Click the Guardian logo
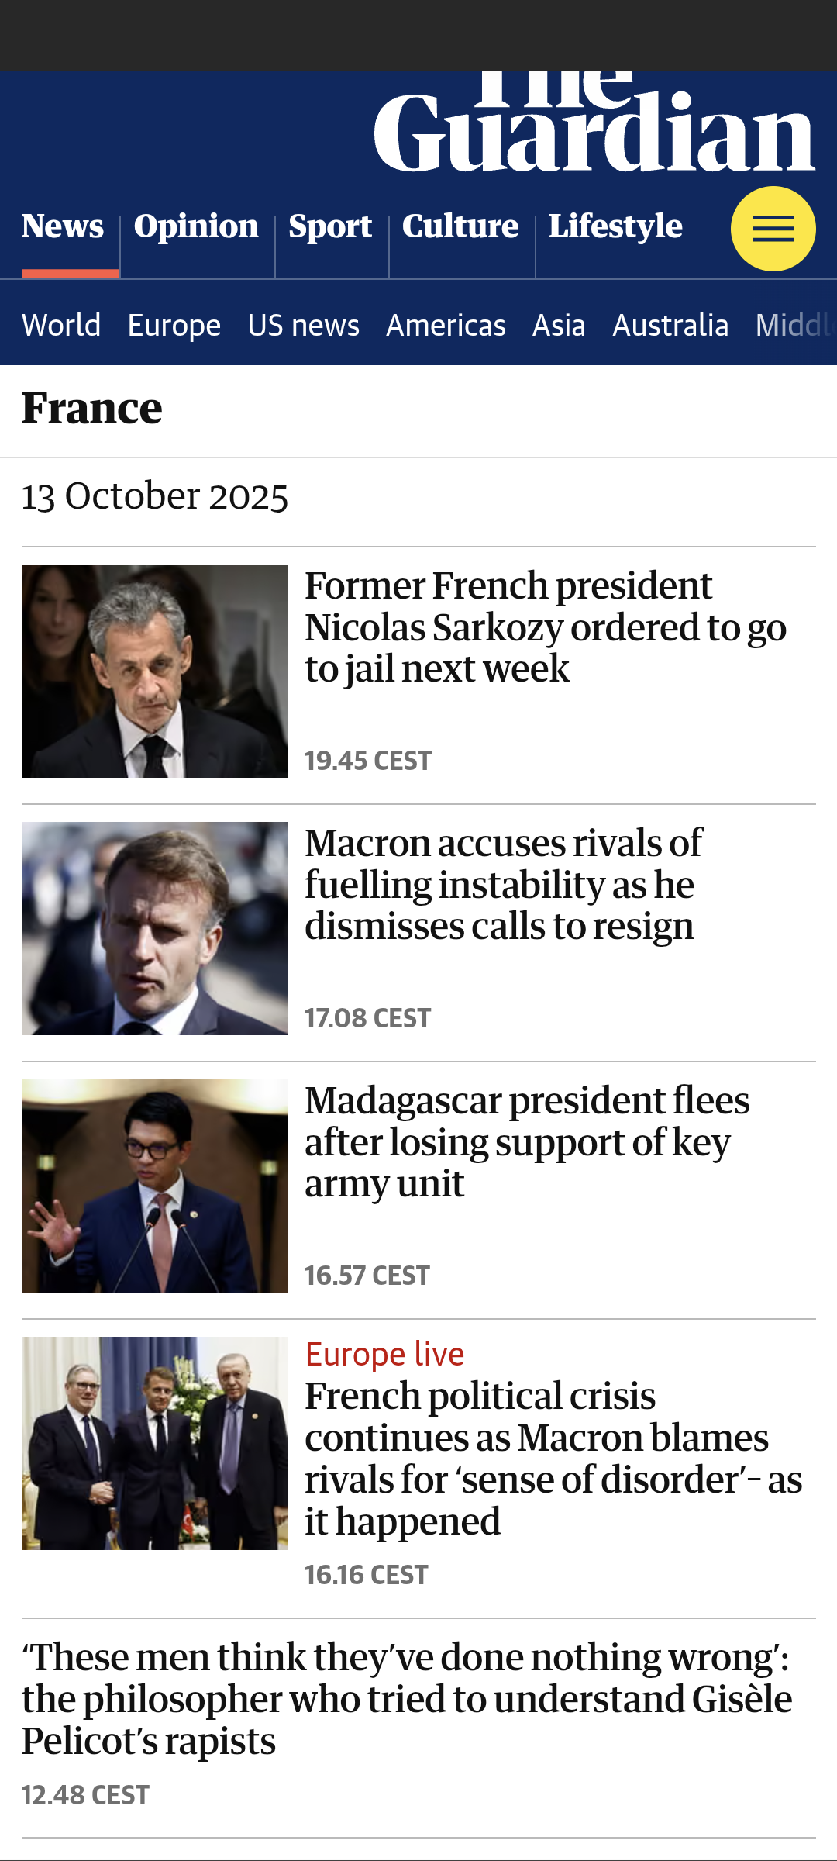The height and width of the screenshot is (1861, 837). 594,128
